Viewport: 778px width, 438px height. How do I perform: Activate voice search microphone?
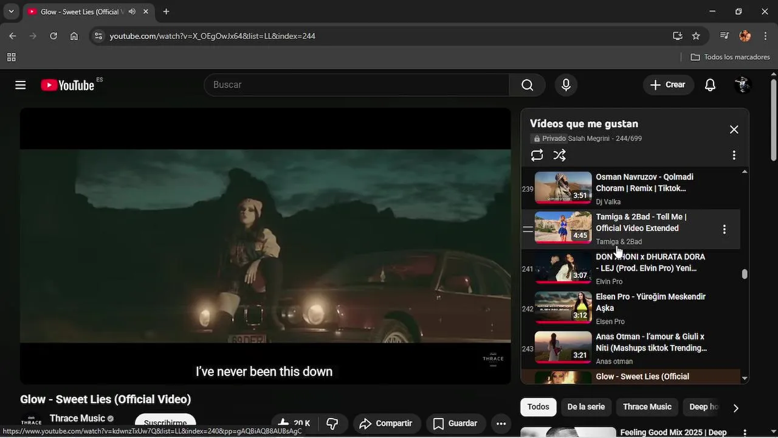point(566,85)
